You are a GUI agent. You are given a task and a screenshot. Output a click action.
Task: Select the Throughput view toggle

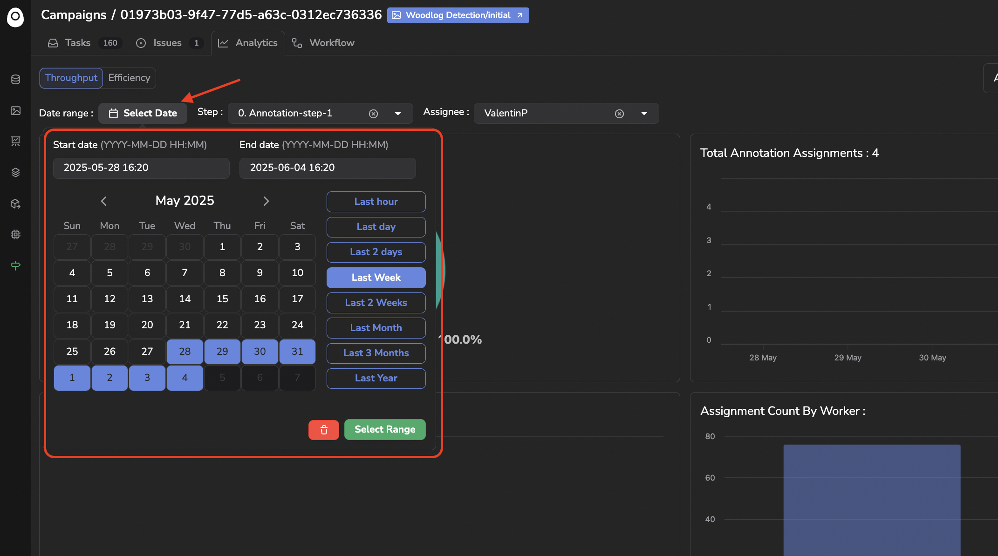point(71,78)
